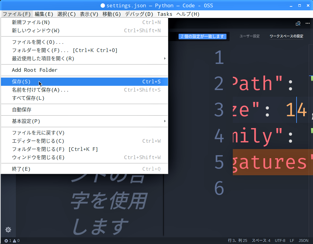Choose フォルダーを開く(F)... entry
The height and width of the screenshot is (244, 313).
(x=84, y=50)
